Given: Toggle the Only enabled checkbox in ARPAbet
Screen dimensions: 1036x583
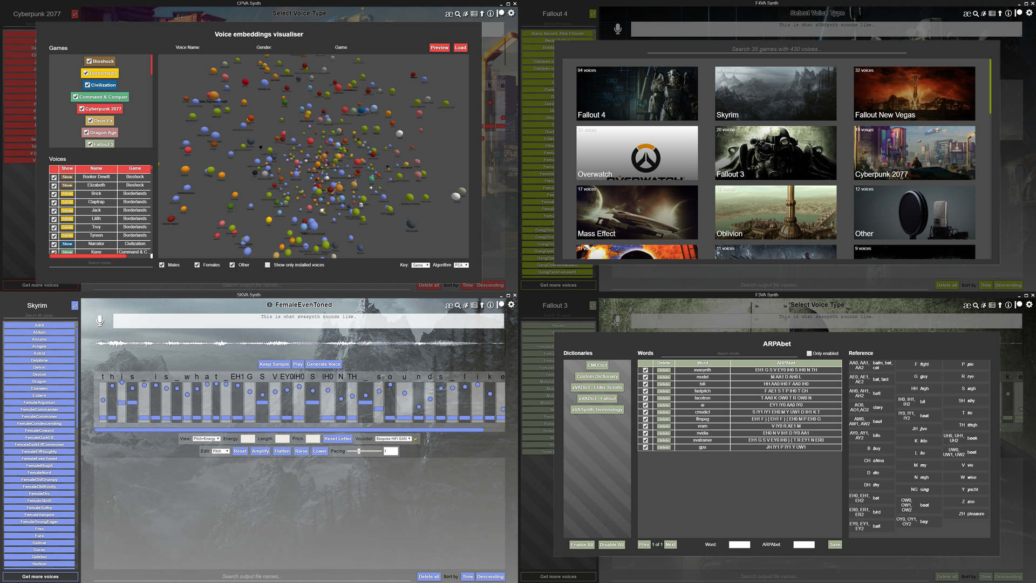Looking at the screenshot, I should coord(809,354).
